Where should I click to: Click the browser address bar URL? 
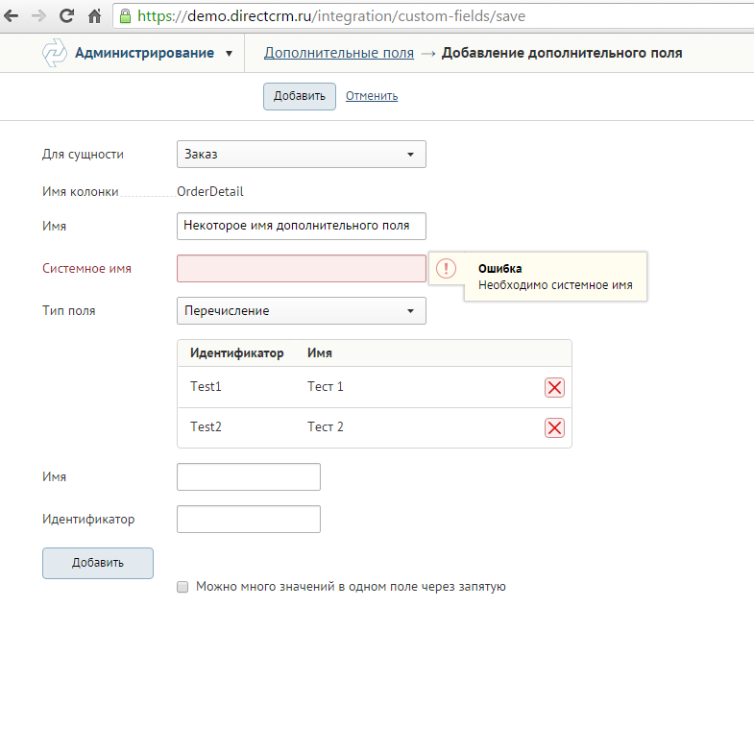[x=331, y=16]
